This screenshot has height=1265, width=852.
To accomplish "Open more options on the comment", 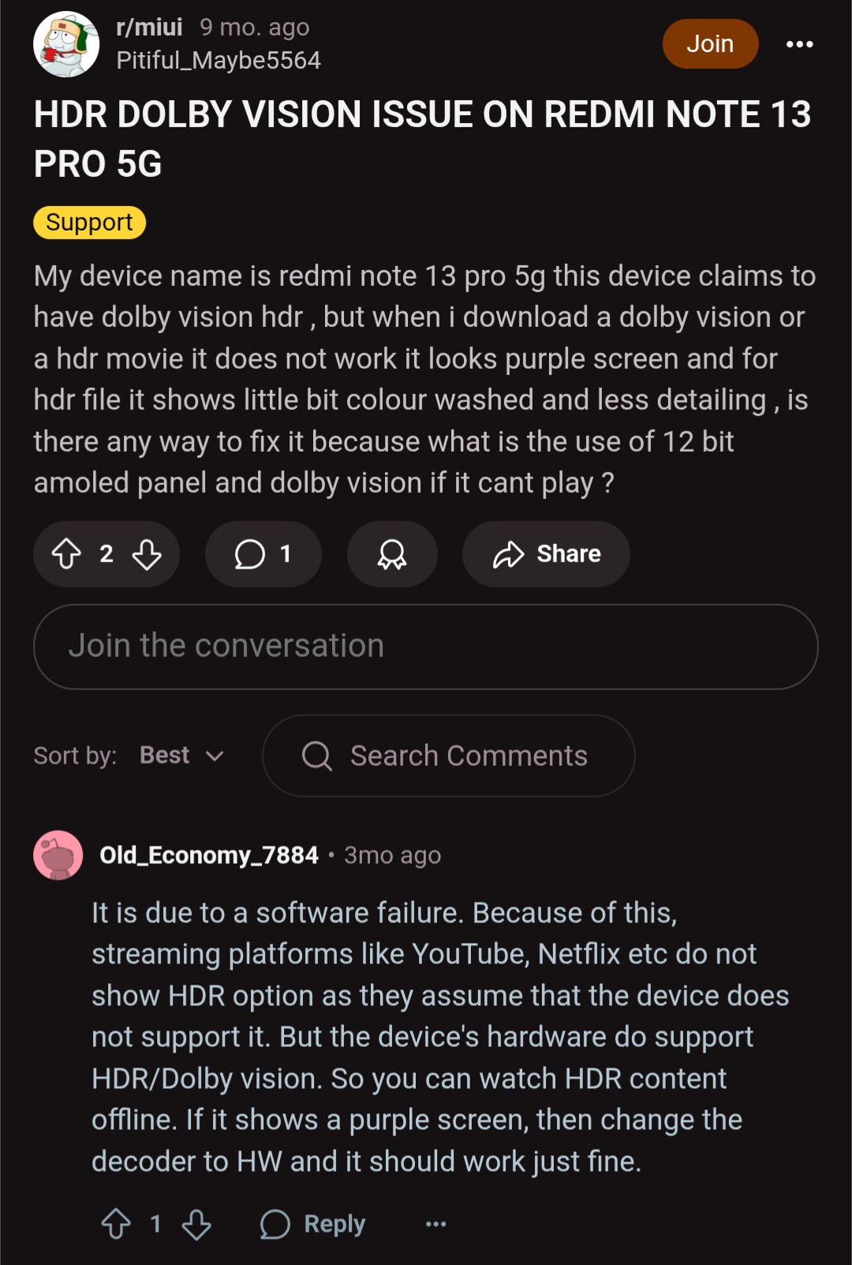I will (x=435, y=1224).
